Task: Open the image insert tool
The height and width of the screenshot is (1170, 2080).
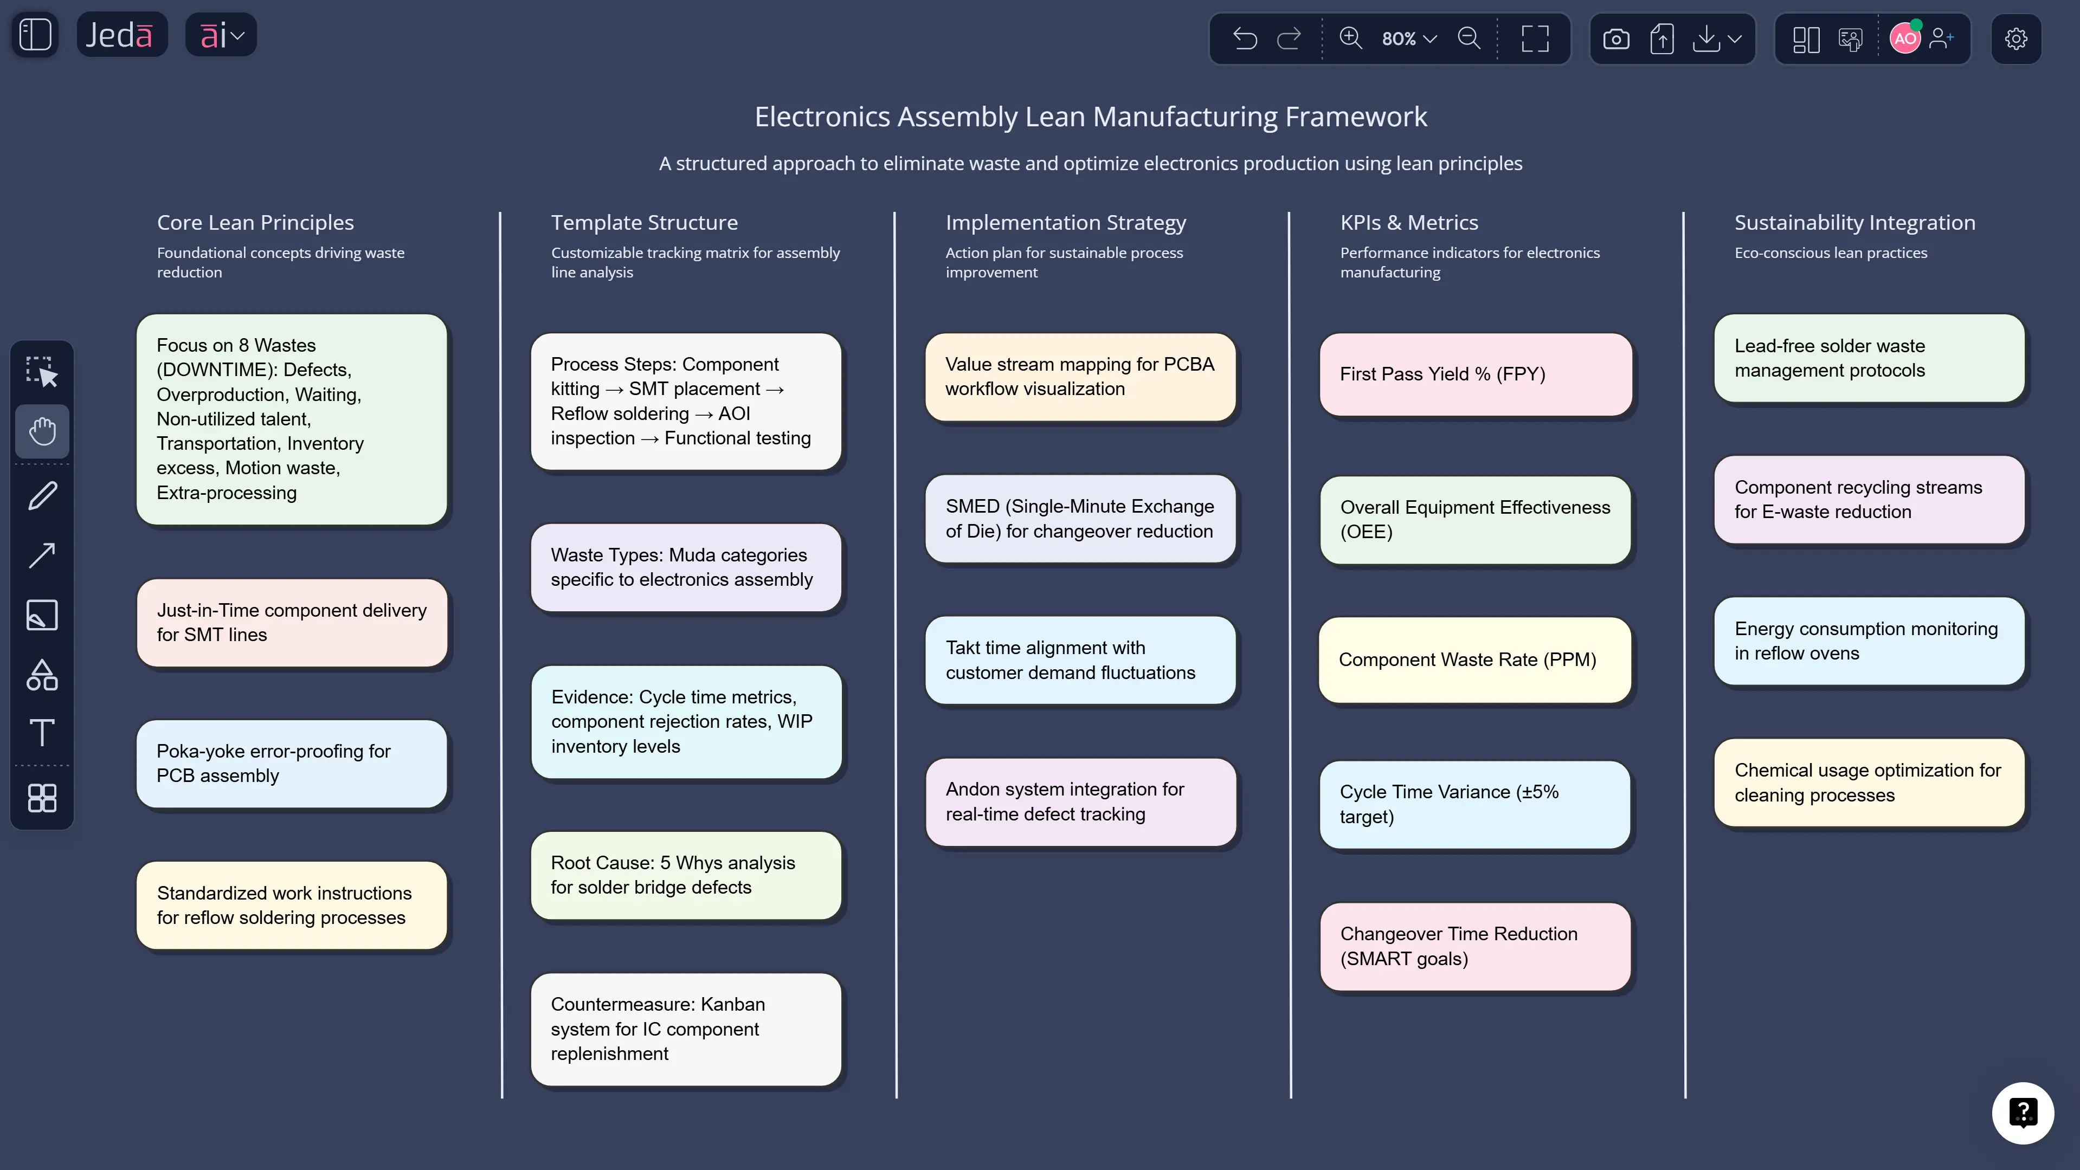Action: (41, 615)
